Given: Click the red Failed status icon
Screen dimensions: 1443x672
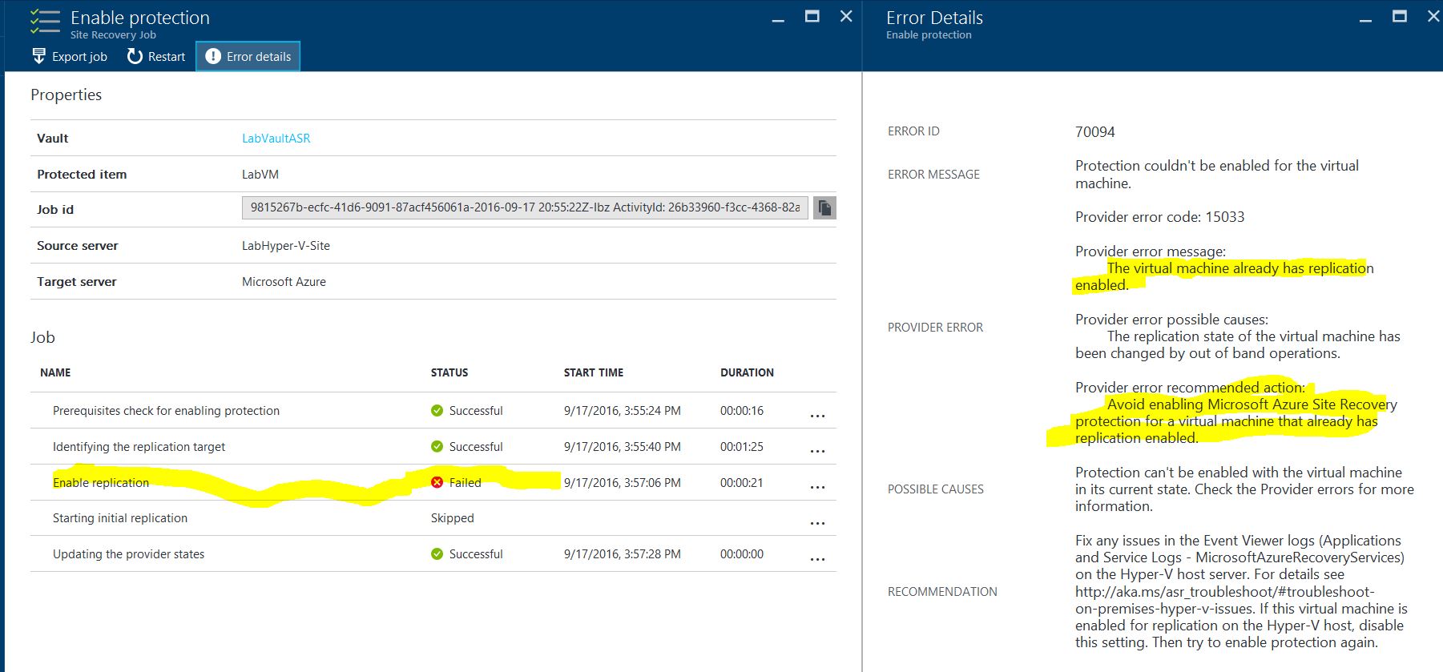Looking at the screenshot, I should point(437,482).
